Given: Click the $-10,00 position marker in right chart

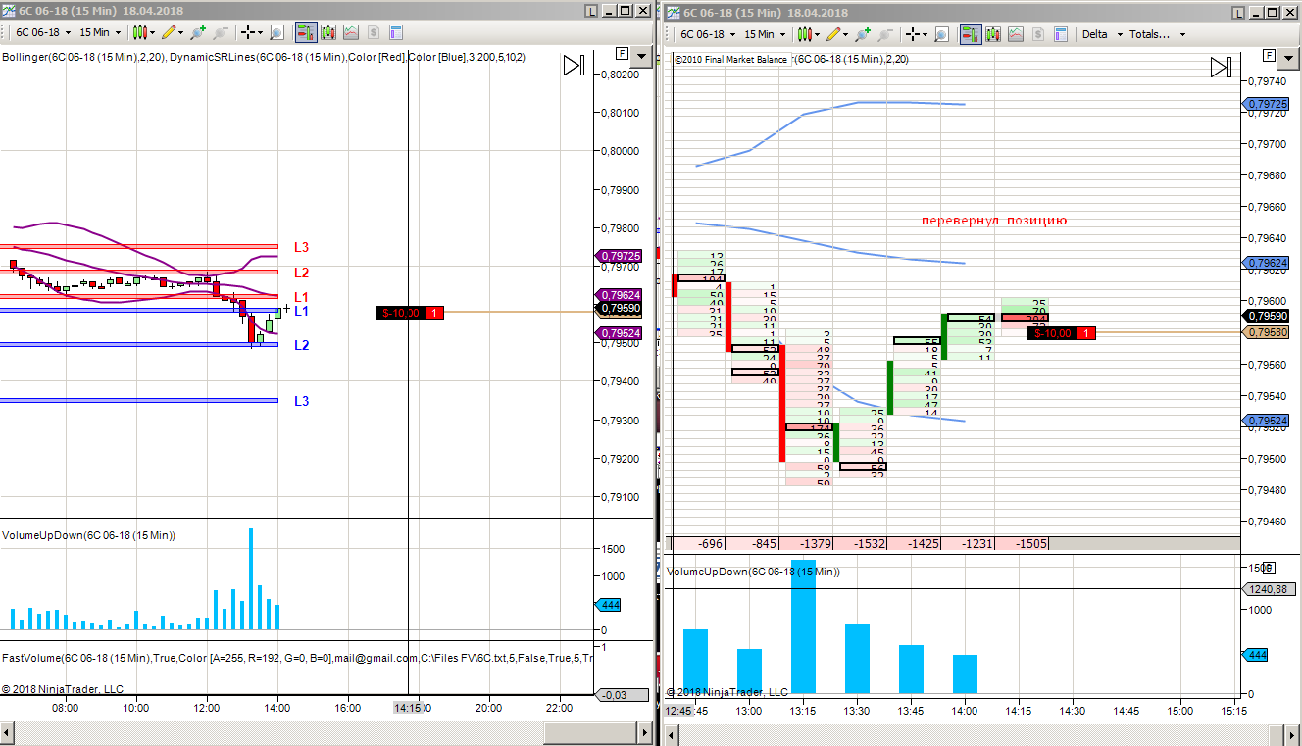Looking at the screenshot, I should [1062, 333].
